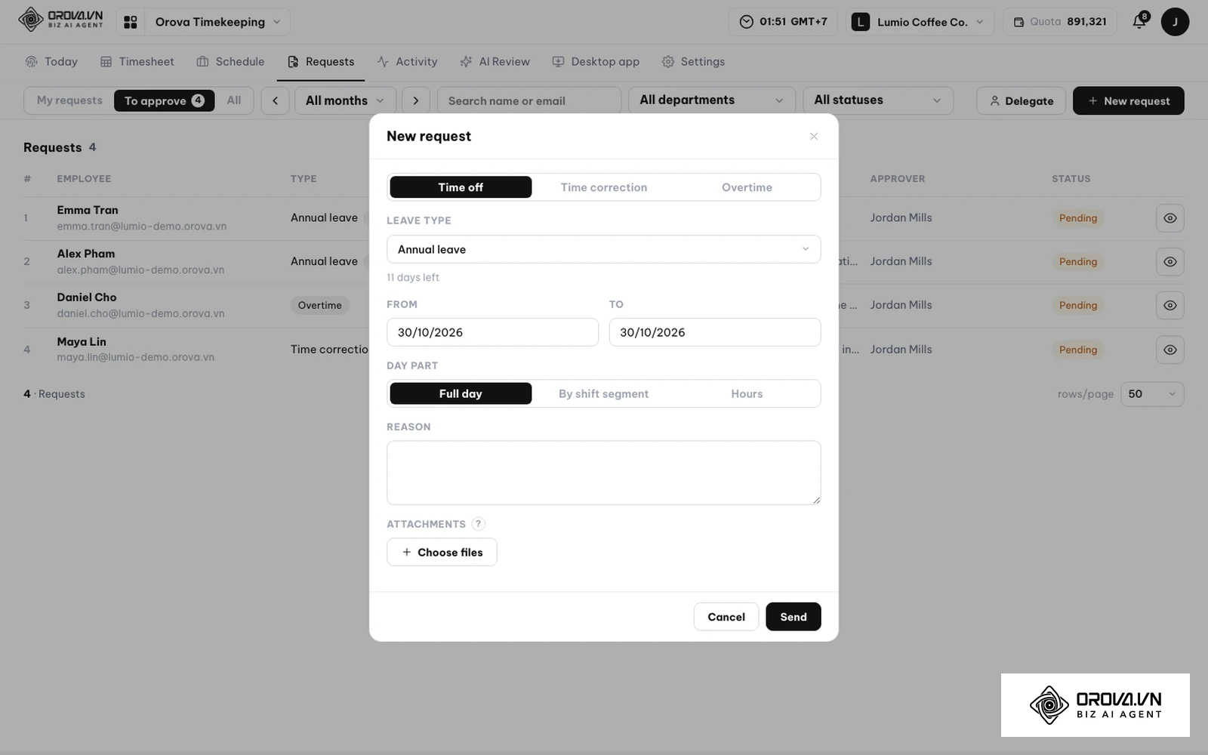The image size is (1208, 755).
Task: Choose the By shift segment day part
Action: (x=603, y=393)
